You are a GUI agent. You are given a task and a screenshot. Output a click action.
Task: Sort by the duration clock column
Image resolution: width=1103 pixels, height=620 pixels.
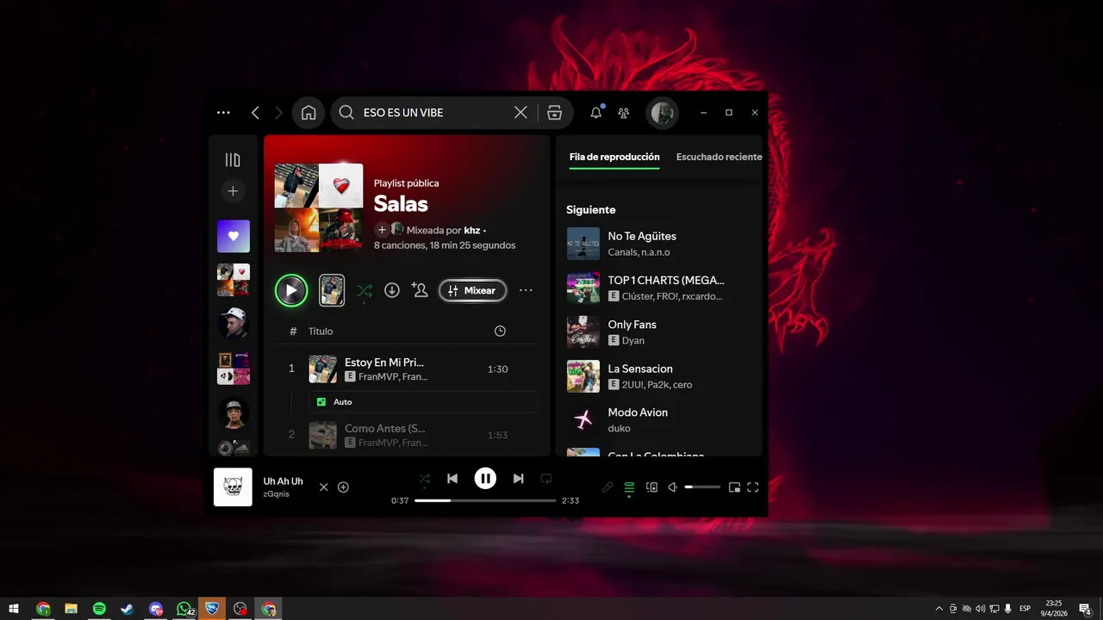500,331
